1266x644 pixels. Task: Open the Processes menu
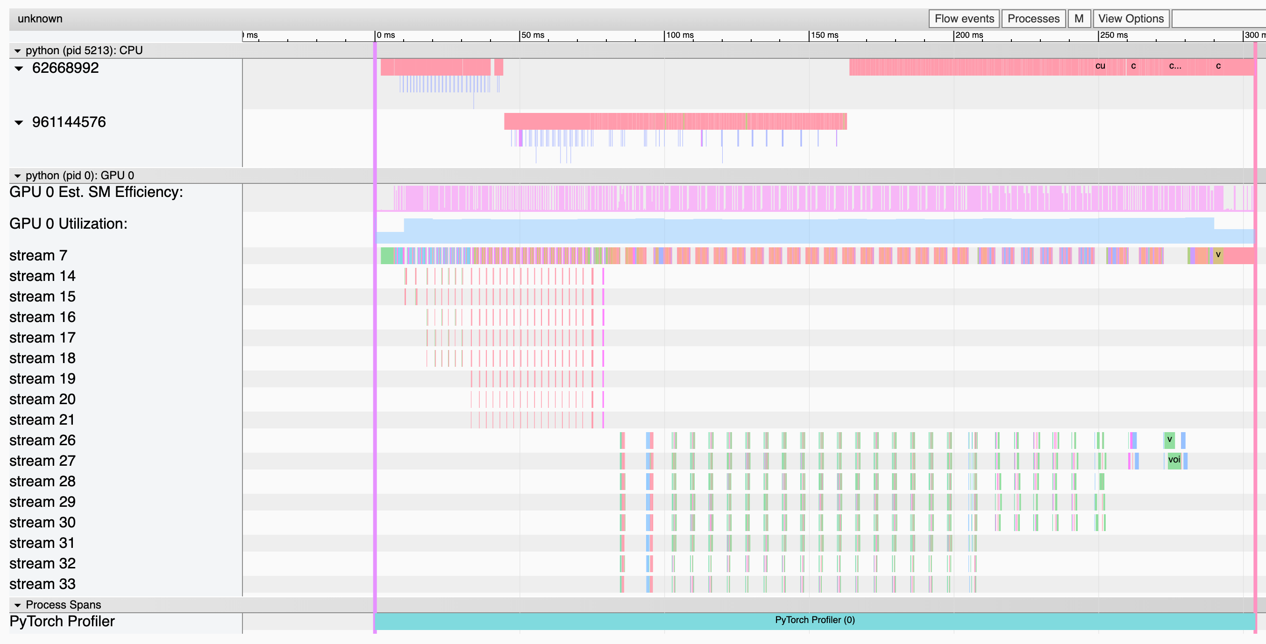(1033, 19)
